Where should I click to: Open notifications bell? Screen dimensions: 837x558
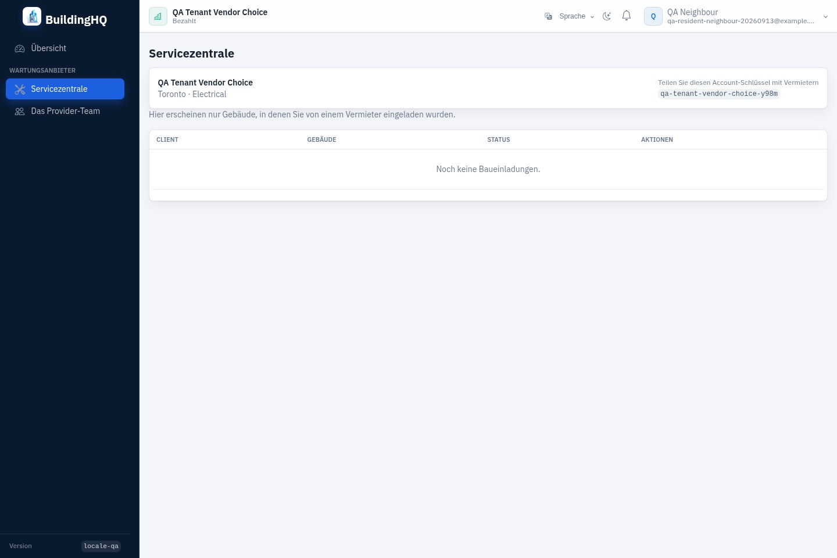click(627, 16)
